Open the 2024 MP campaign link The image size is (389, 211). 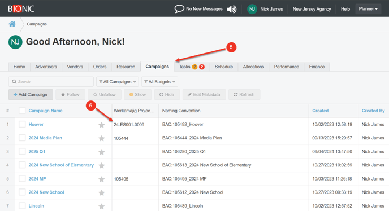tap(37, 178)
